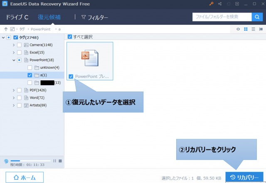This screenshot has height=183, width=266.
Task: Click the filter funnel icon
Action: click(x=83, y=17)
